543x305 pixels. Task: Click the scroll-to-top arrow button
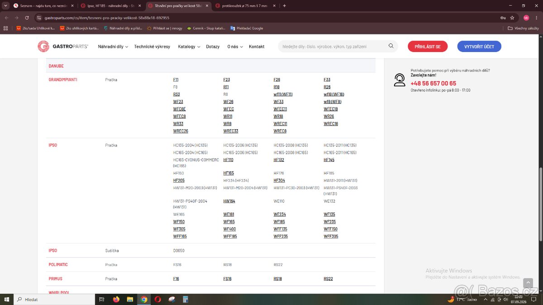tap(528, 282)
